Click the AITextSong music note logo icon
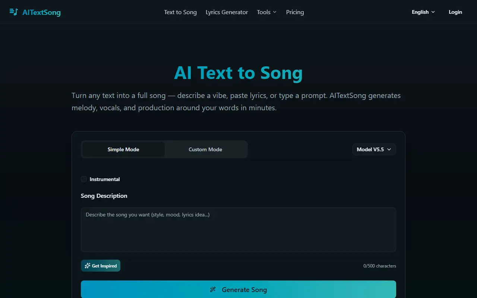 point(14,12)
